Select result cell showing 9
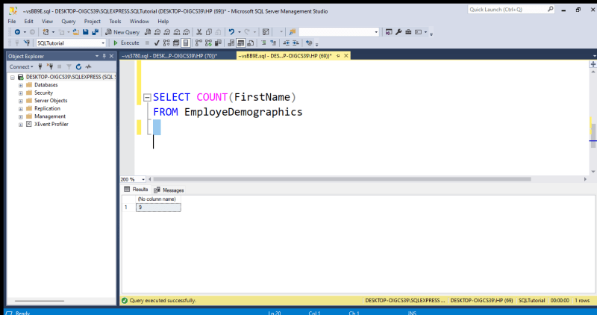 coord(158,208)
